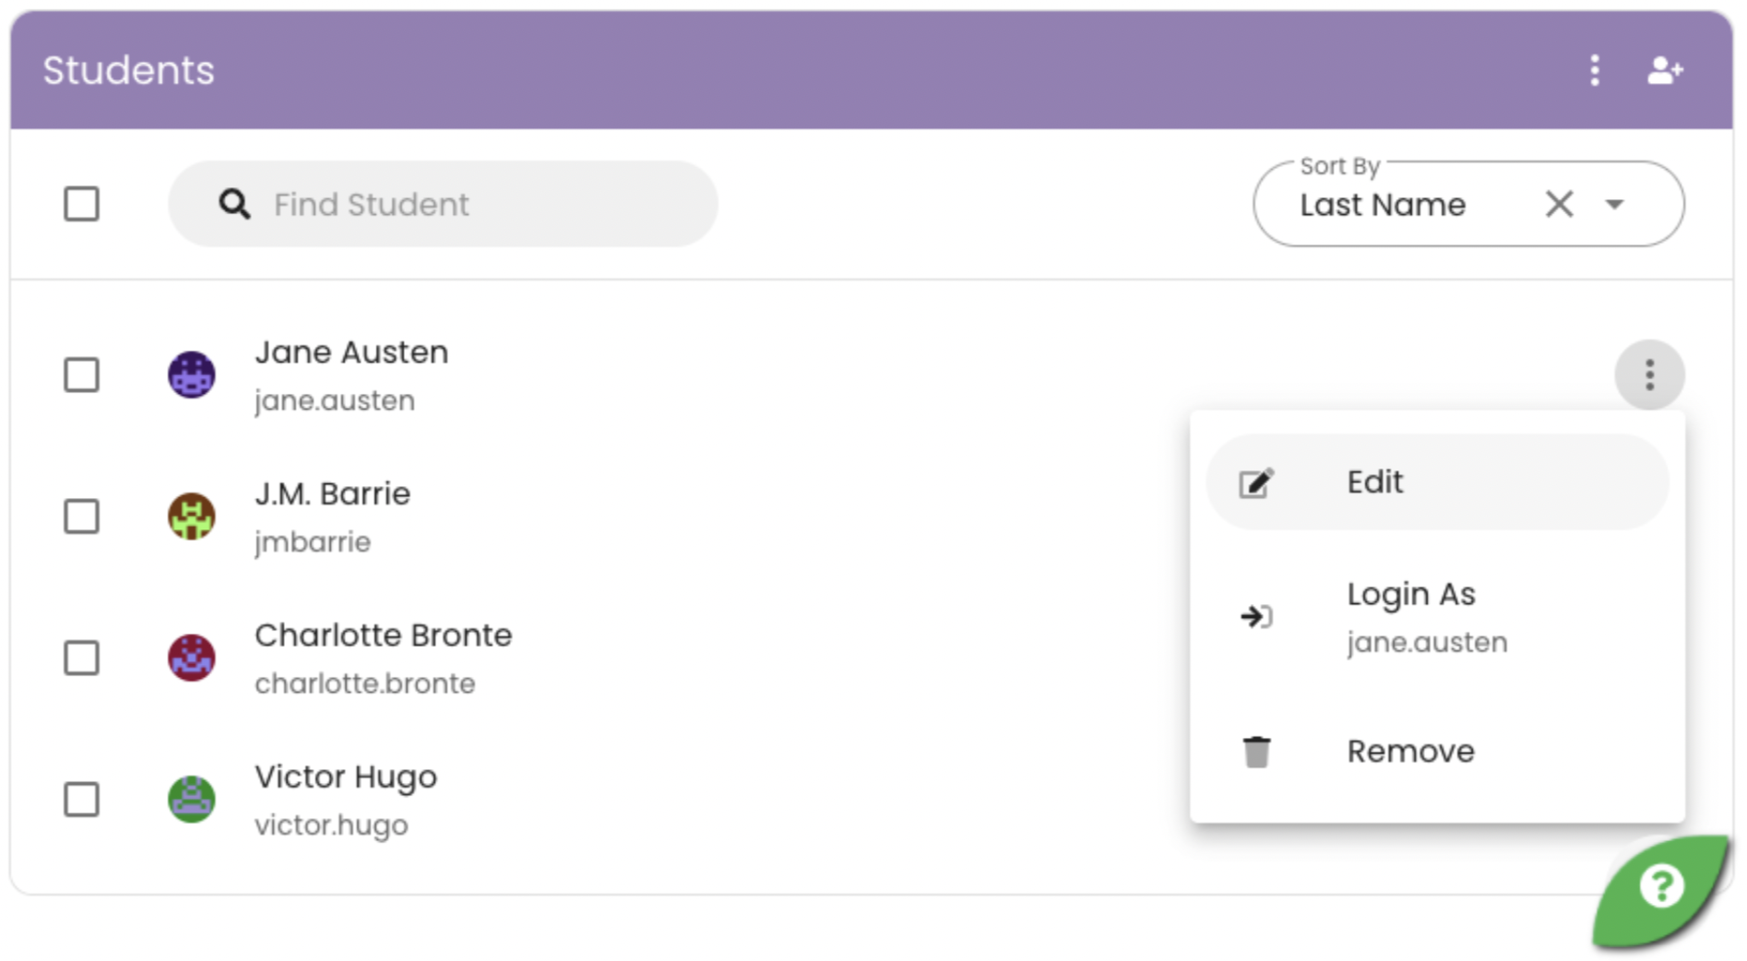Clear the Last Name sort selection
The width and height of the screenshot is (1747, 961).
click(1559, 204)
